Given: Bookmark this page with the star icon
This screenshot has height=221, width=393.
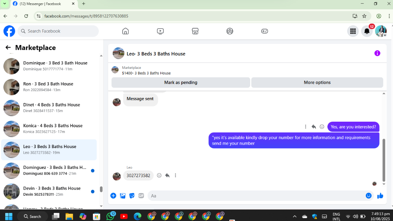Looking at the screenshot, I should 364,16.
